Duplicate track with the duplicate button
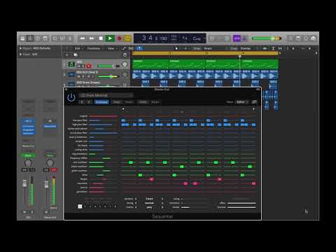The width and height of the screenshot is (336, 252). (x=76, y=55)
